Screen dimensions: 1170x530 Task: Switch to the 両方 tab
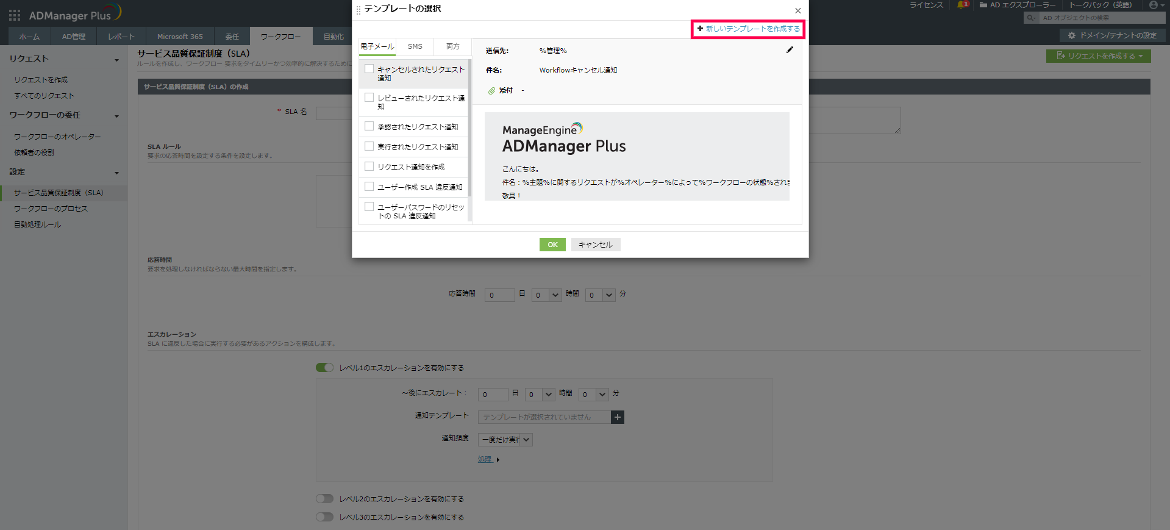click(x=453, y=47)
